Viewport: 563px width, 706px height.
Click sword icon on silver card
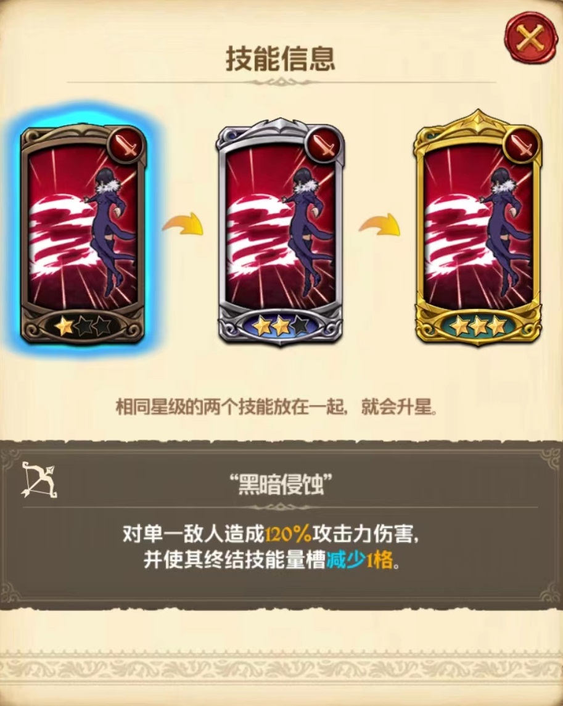pyautogui.click(x=324, y=145)
